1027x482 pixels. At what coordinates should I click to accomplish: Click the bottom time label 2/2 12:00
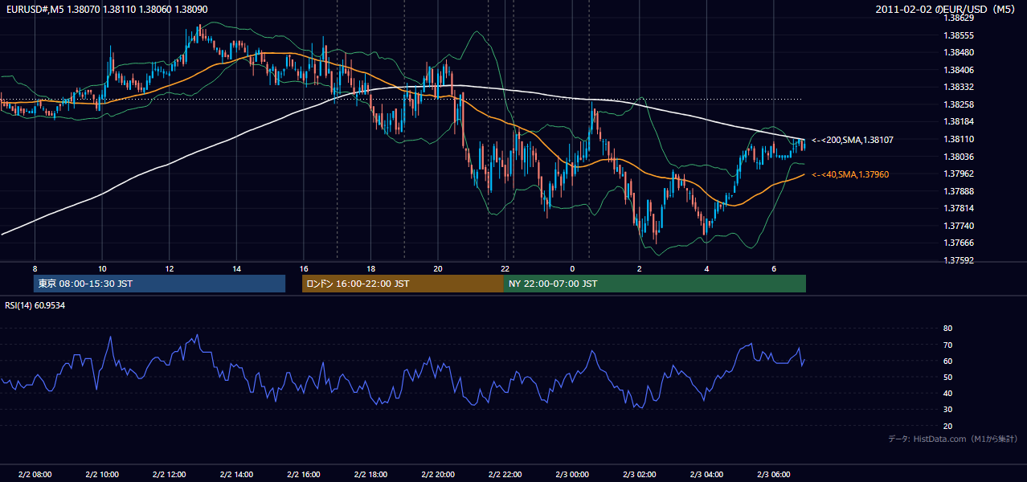click(169, 475)
